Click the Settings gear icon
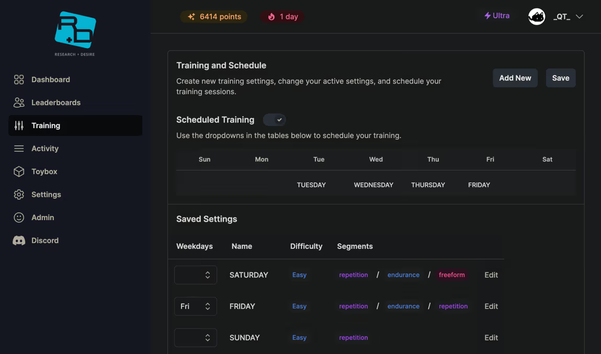 tap(19, 195)
